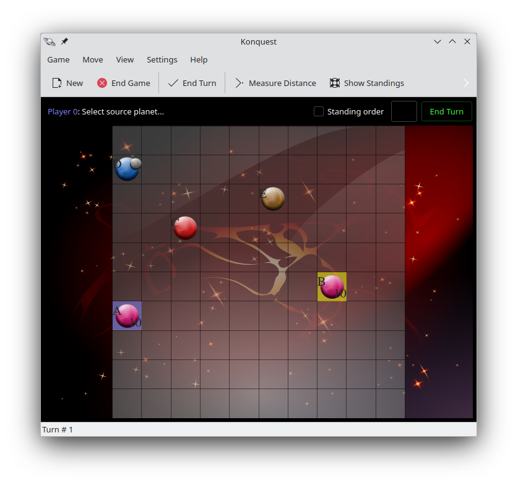Select the brown planet E
Screen dimensions: 518x485
coord(273,199)
